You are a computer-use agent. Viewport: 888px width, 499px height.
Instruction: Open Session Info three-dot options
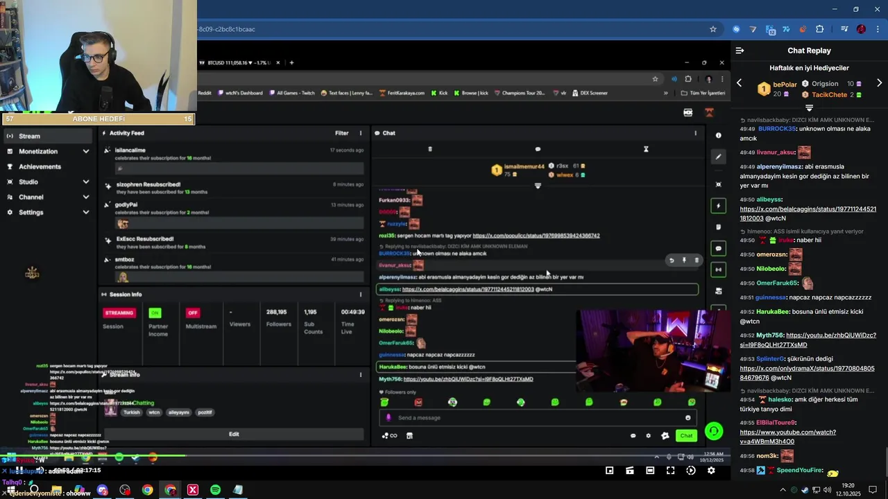click(x=360, y=295)
